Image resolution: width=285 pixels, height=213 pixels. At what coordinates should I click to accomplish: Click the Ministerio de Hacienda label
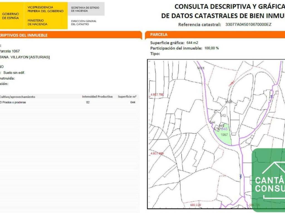tap(38, 22)
